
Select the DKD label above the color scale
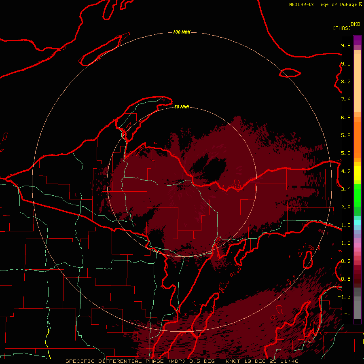pos(356,24)
